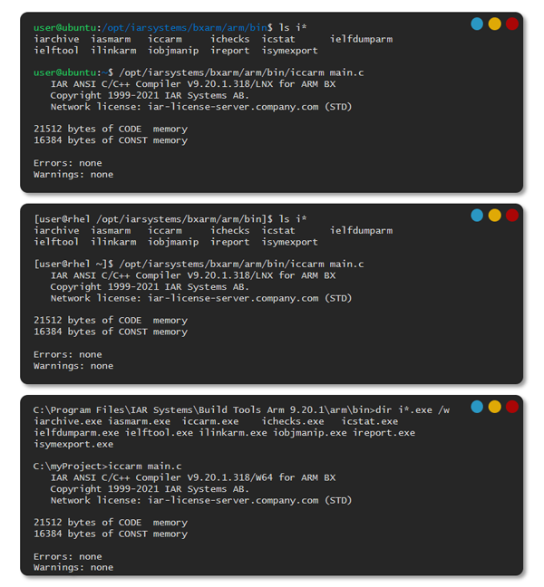Hit the red dot in the RHEL terminal

pyautogui.click(x=511, y=216)
